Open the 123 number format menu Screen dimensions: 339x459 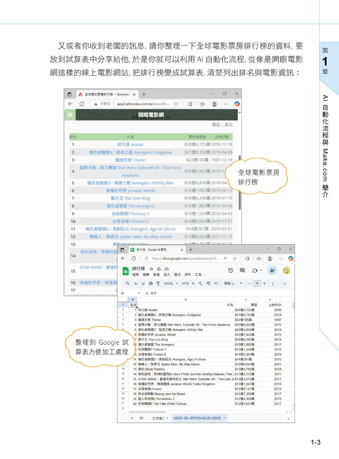216,283
